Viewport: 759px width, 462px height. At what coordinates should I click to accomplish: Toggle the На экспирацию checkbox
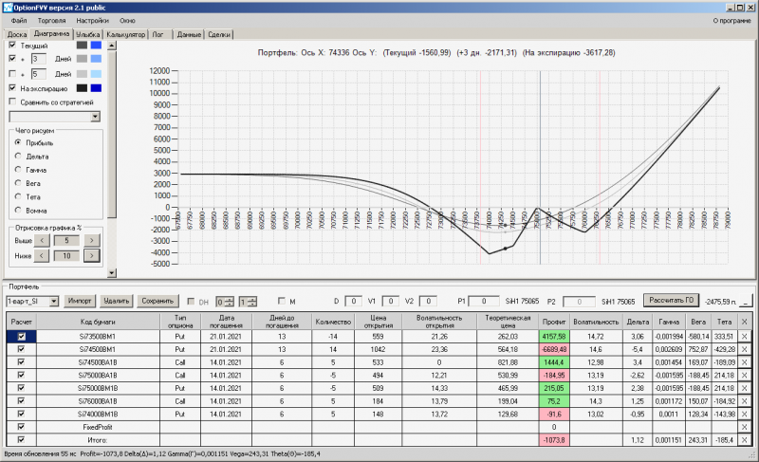coord(12,88)
